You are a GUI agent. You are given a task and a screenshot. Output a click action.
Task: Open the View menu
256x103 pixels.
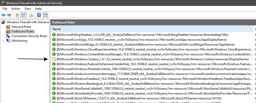tap(28, 9)
